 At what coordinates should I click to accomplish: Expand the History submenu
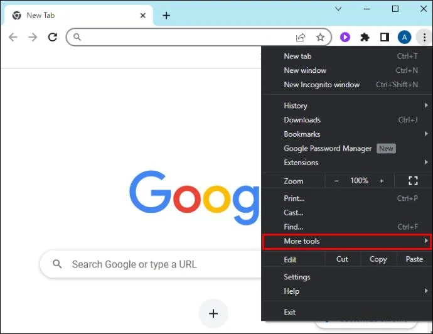tap(347, 105)
